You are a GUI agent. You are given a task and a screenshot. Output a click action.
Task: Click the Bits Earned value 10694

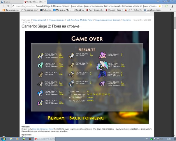[90, 98]
